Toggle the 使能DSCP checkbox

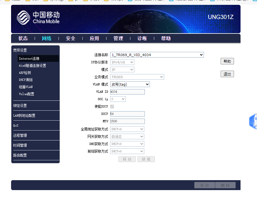click(x=112, y=106)
